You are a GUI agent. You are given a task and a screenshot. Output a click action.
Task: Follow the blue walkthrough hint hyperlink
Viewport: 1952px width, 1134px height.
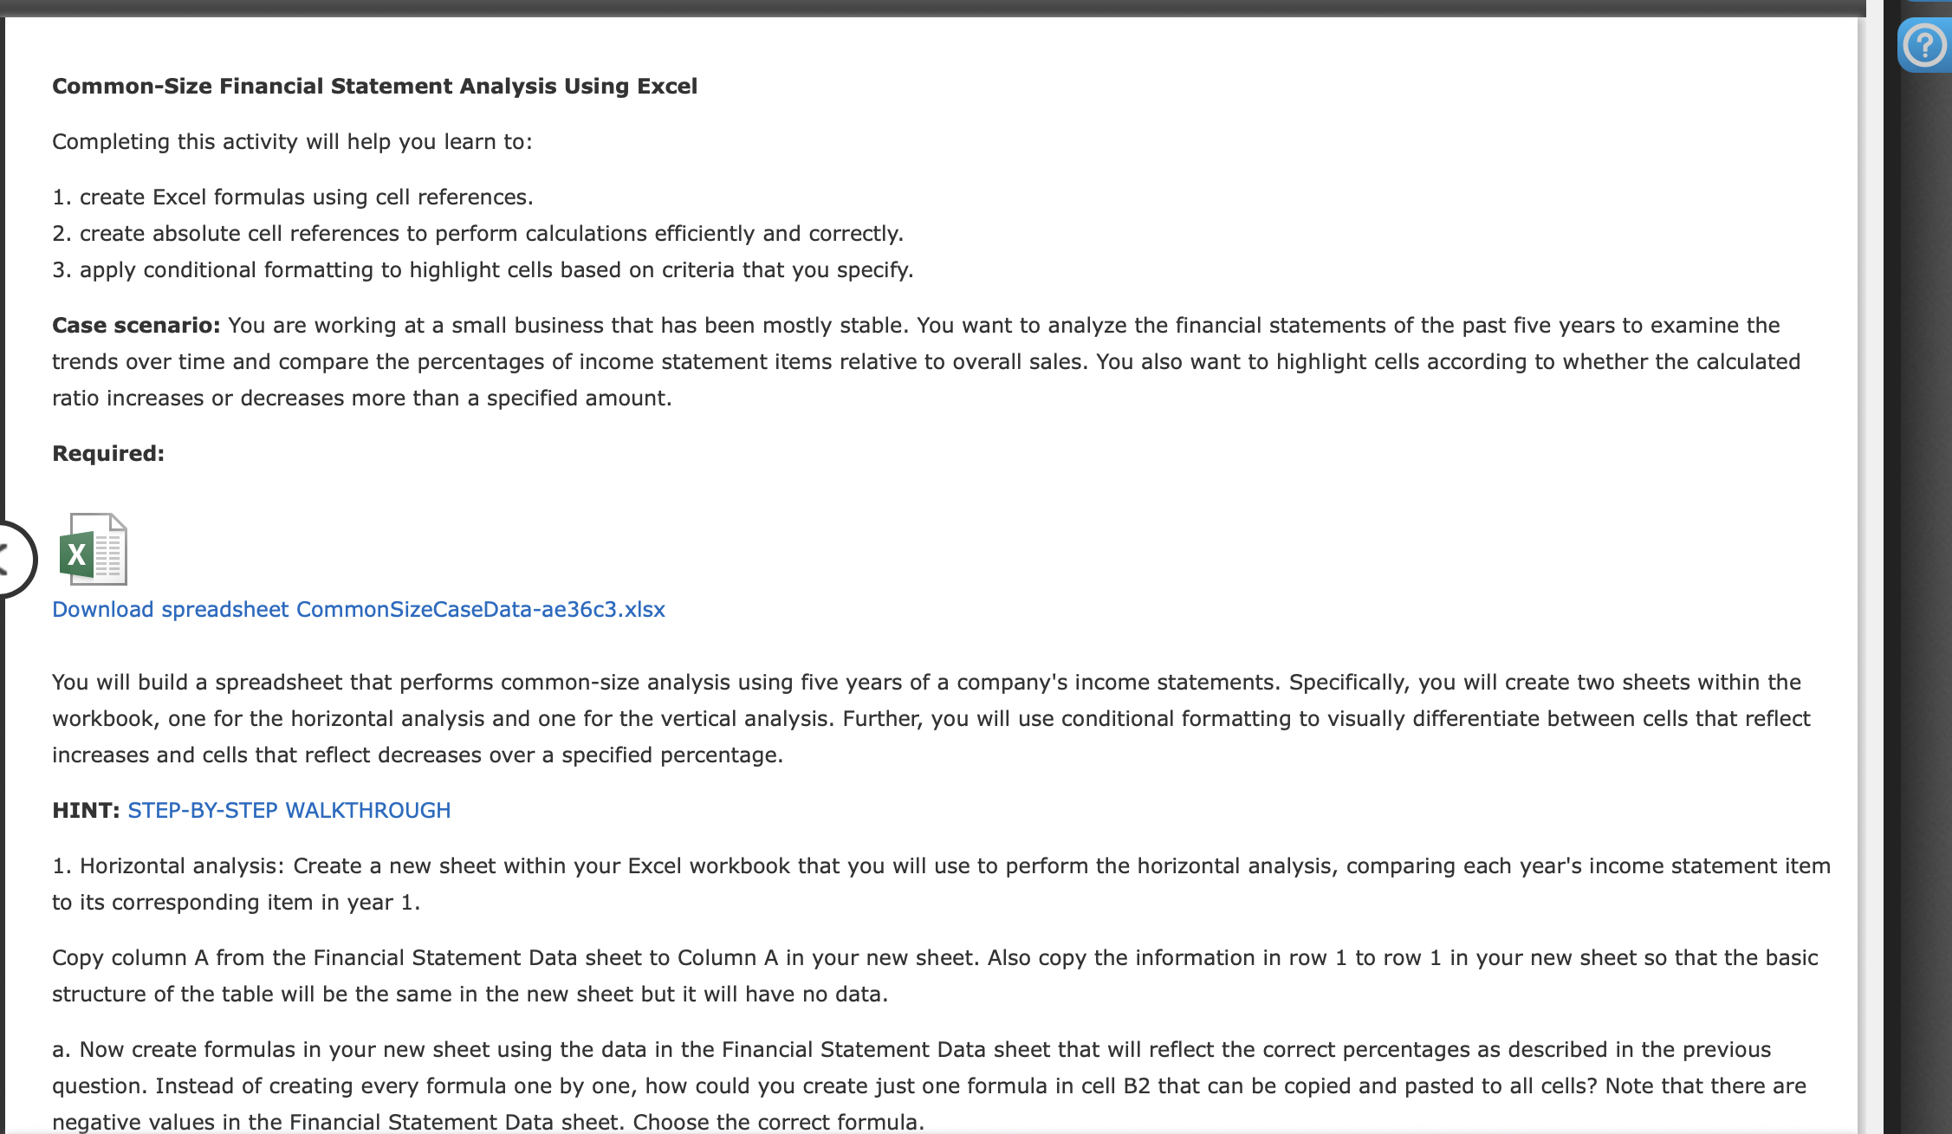tap(289, 810)
